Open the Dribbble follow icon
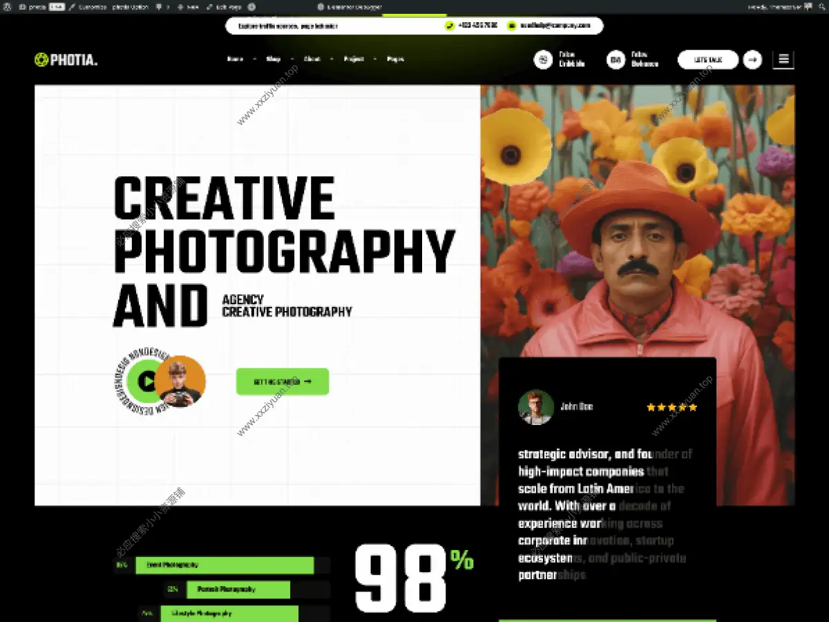The width and height of the screenshot is (829, 622). pyautogui.click(x=543, y=59)
